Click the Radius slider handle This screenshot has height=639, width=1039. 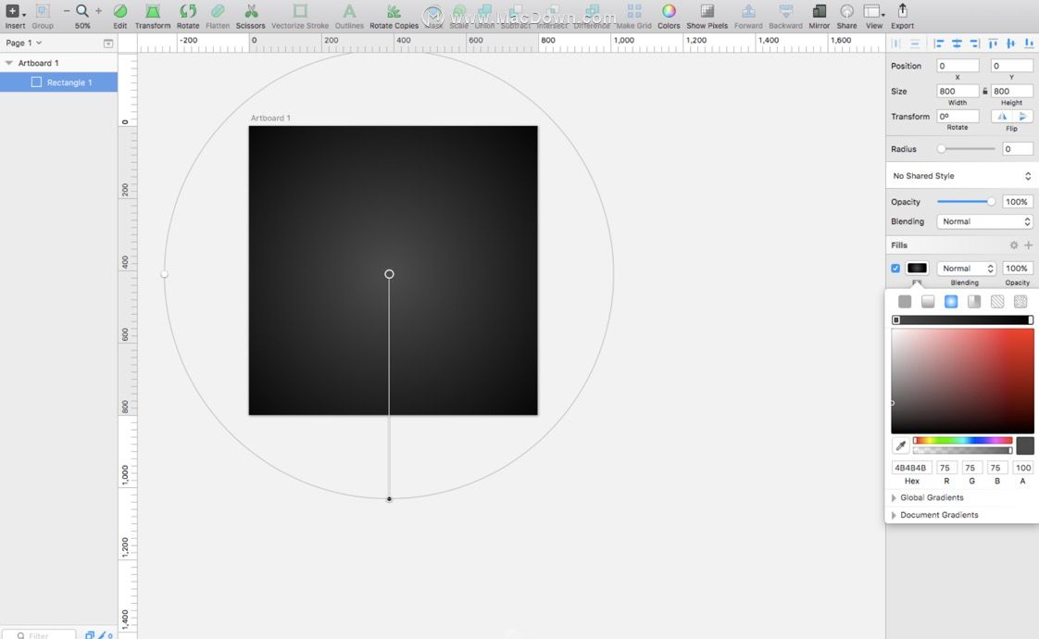[941, 148]
